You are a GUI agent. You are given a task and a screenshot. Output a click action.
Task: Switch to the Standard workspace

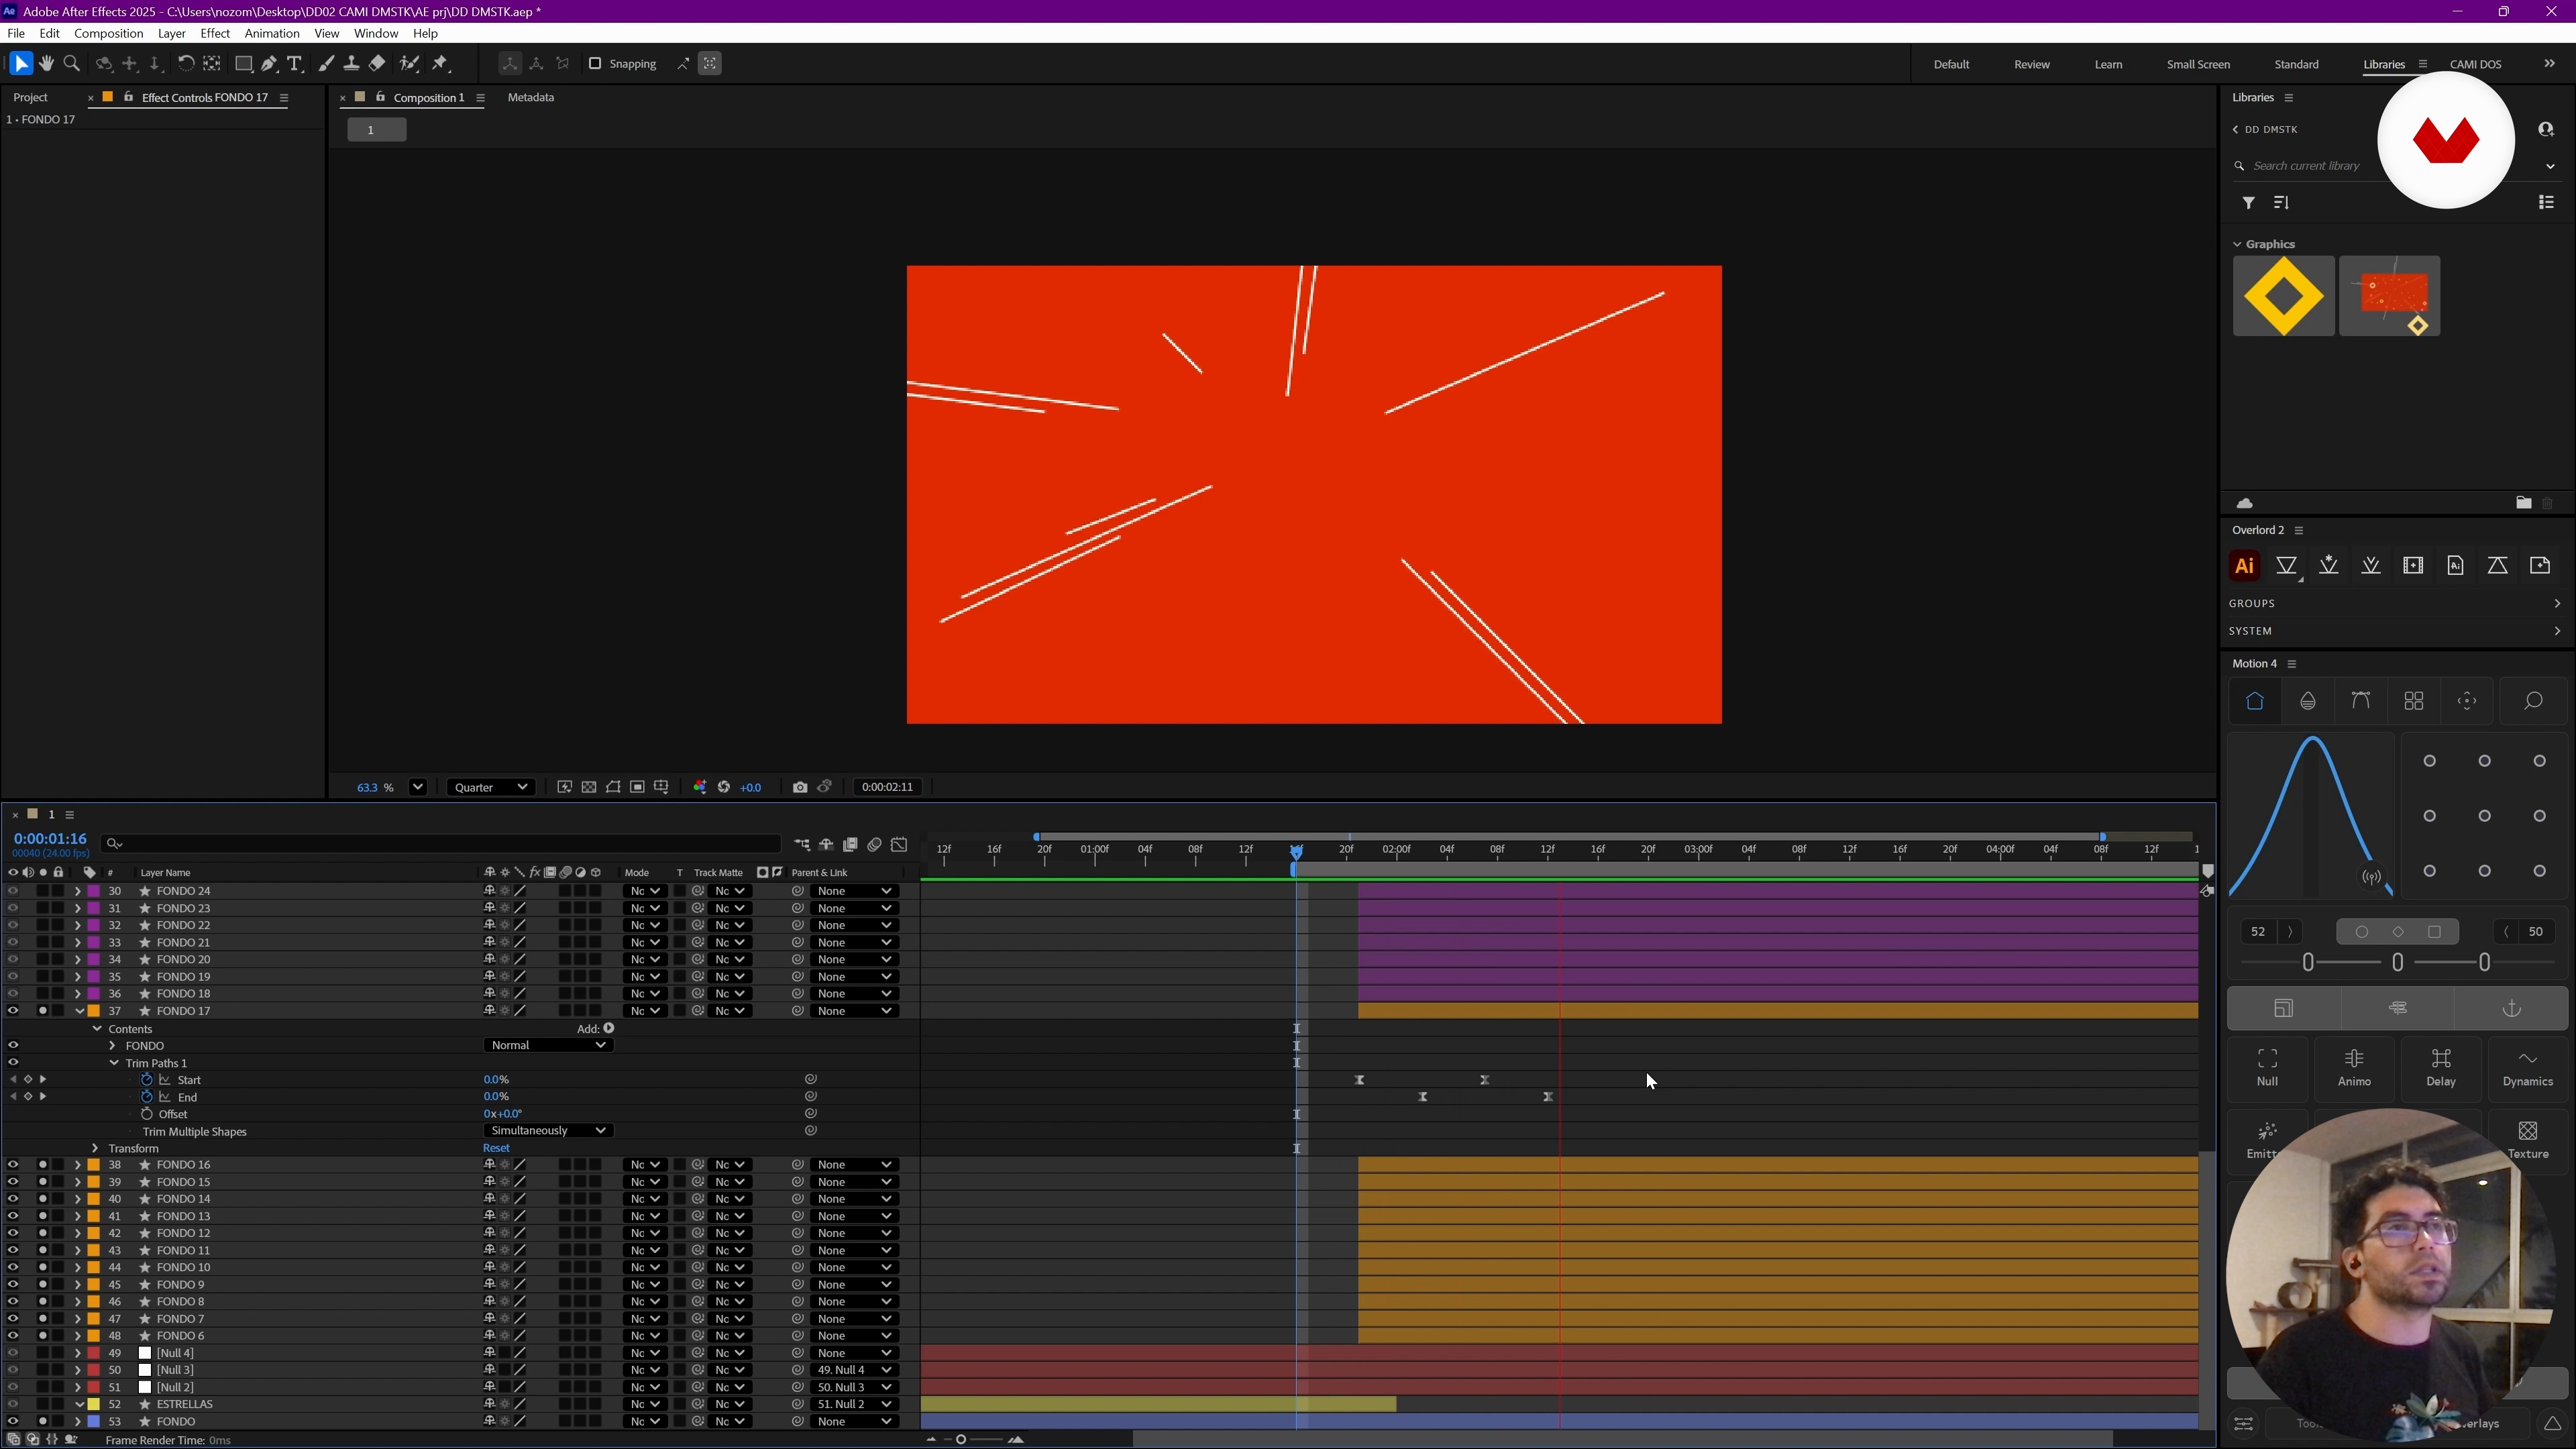point(2296,64)
